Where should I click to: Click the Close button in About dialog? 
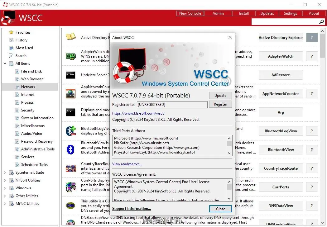220,209
